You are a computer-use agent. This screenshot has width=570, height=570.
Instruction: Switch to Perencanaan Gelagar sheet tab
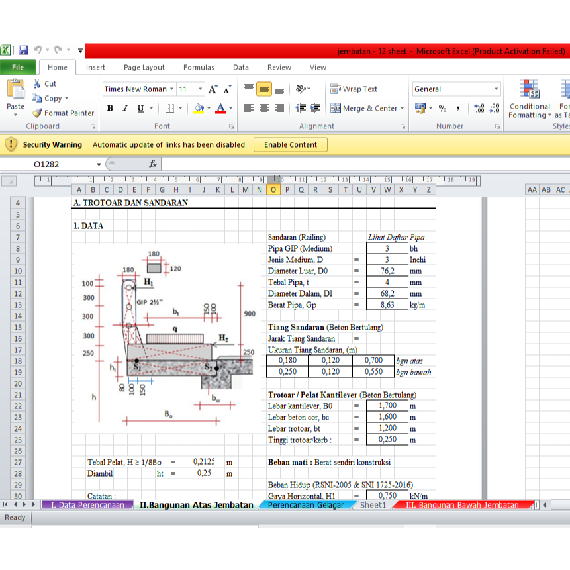click(x=305, y=505)
